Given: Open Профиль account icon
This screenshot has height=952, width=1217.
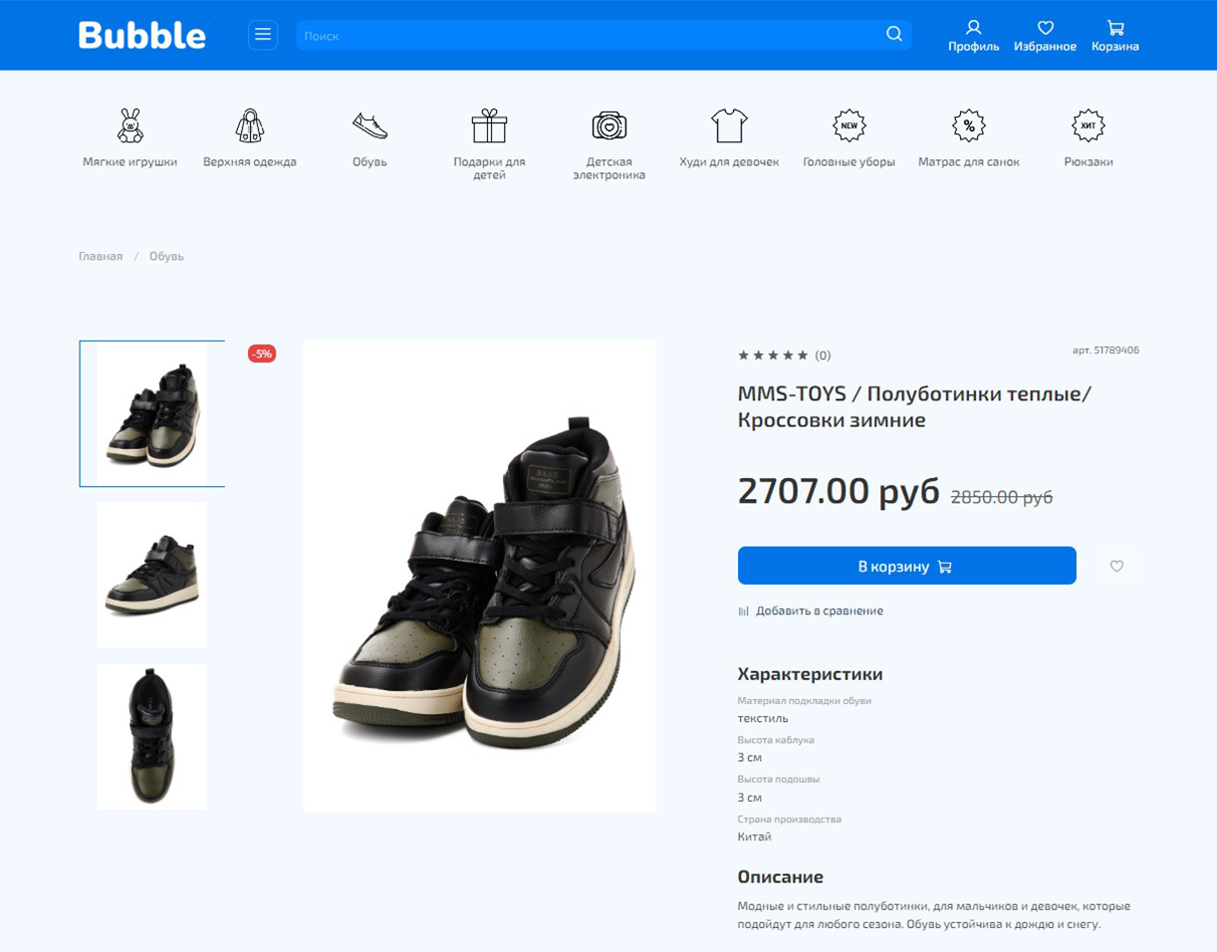Looking at the screenshot, I should 973,27.
